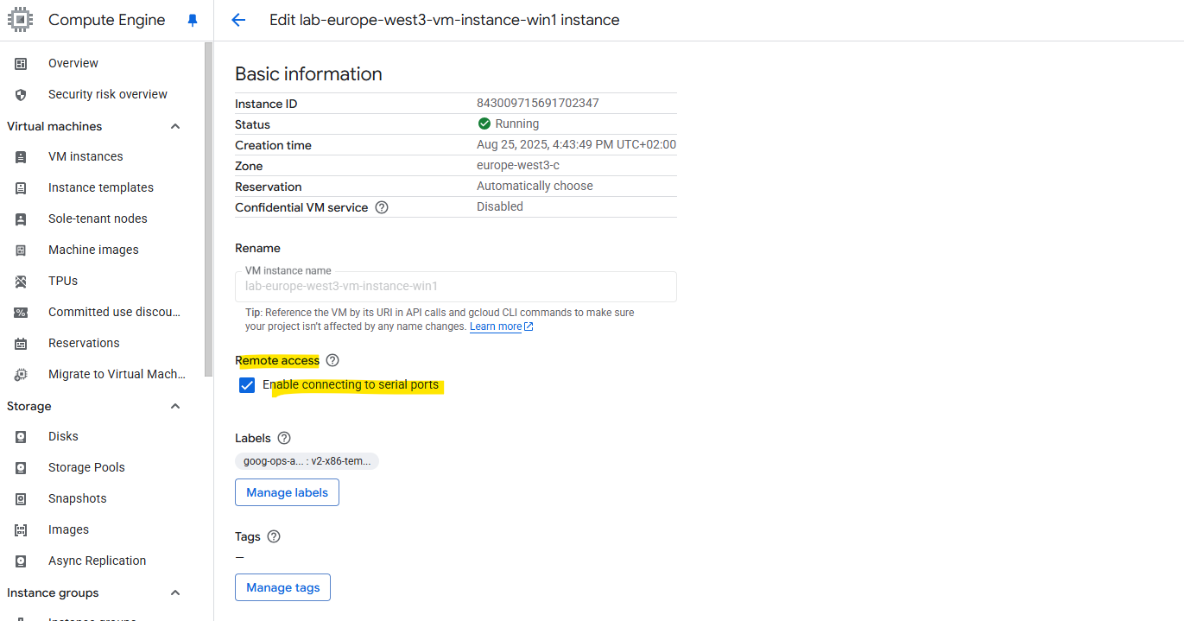The image size is (1184, 621).
Task: Open Overview in the sidebar
Action: click(x=73, y=63)
